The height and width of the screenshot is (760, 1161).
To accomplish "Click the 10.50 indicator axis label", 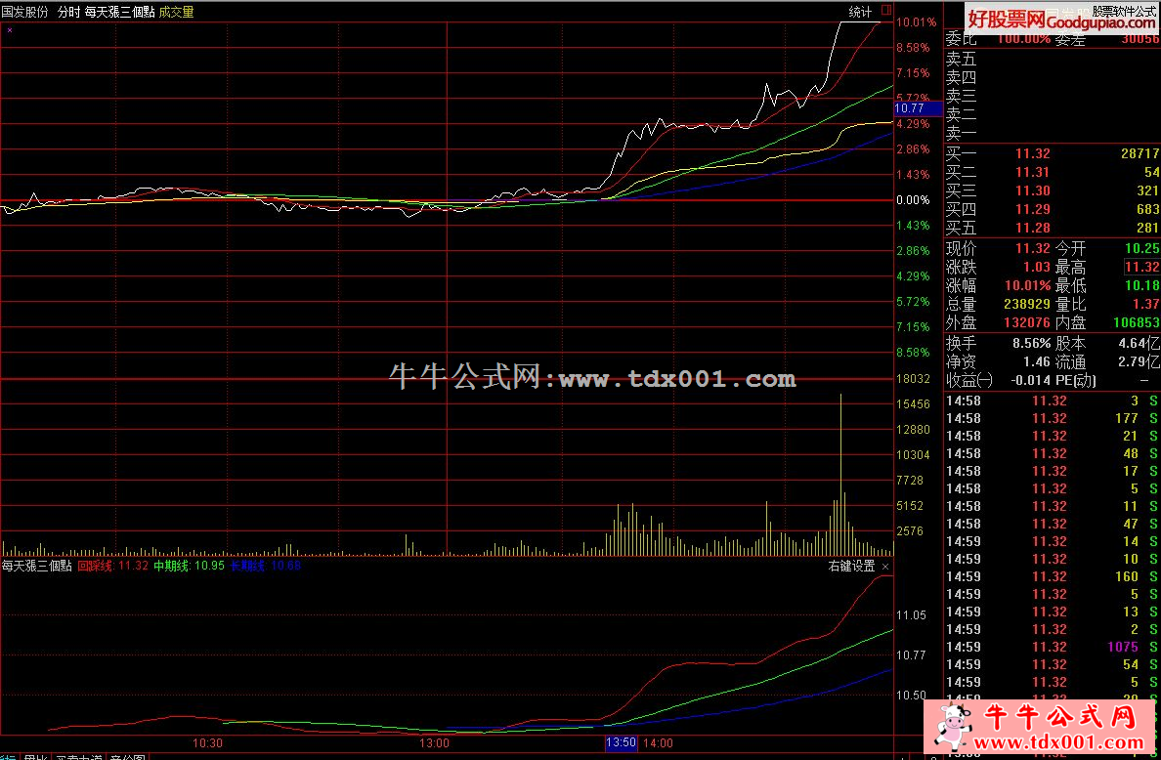I will click(911, 696).
